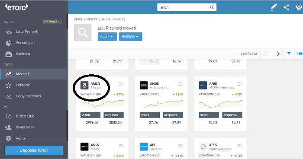Screen dimensions: 303x159
Task: Click the ANGI price chart
Action: (221, 104)
